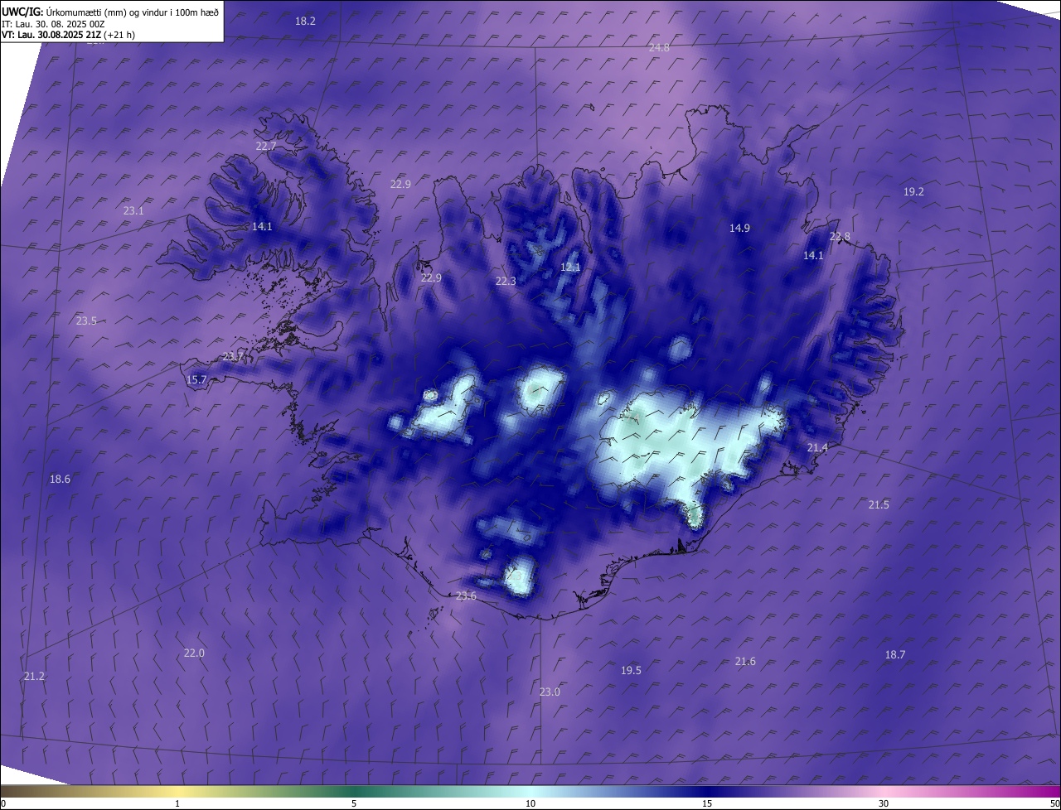
Task: Click the 21.4 value label
Action: coord(817,448)
